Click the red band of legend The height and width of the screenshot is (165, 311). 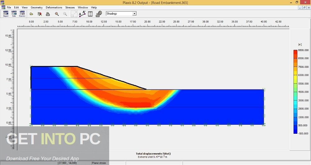coord(295,52)
